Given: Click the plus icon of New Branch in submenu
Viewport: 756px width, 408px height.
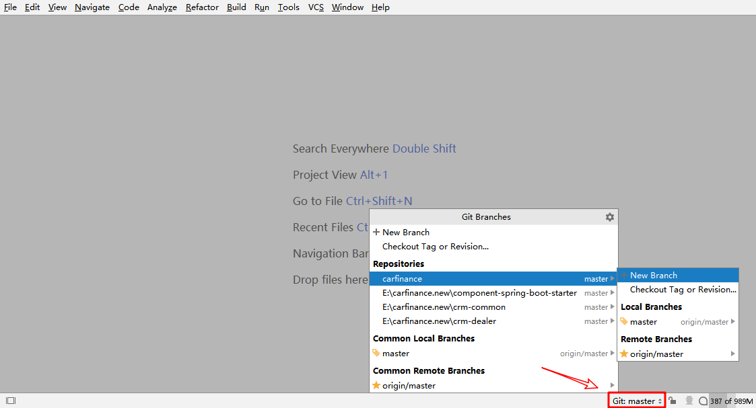Looking at the screenshot, I should pos(624,275).
